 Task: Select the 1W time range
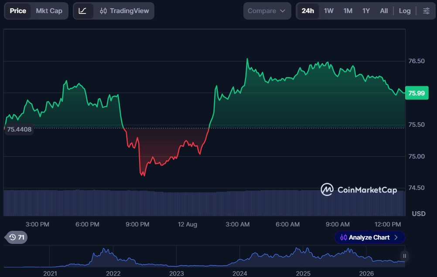328,11
